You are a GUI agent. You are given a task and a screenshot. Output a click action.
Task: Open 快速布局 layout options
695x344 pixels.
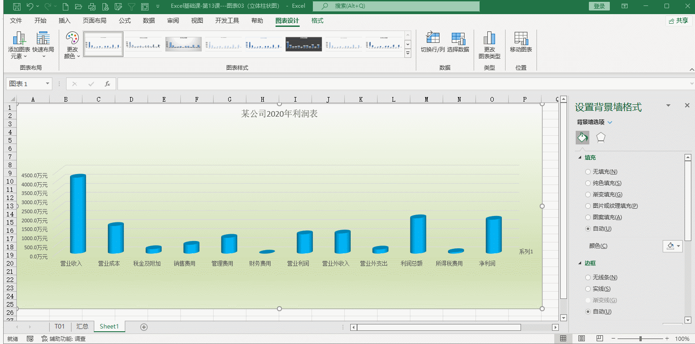pos(43,39)
